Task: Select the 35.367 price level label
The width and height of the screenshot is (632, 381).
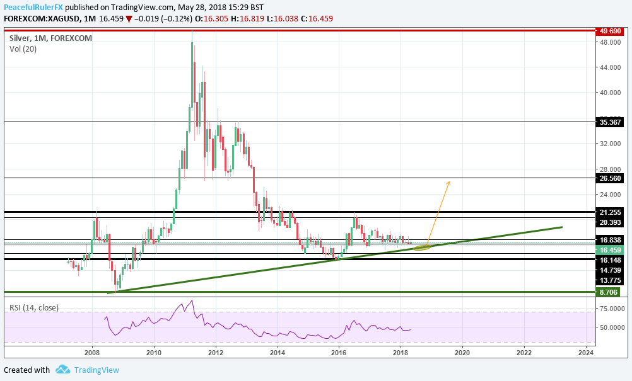Action: click(x=610, y=122)
